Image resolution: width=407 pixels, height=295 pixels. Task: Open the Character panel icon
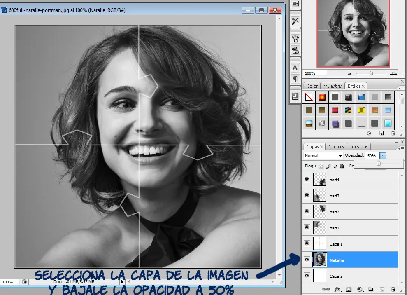[295, 68]
